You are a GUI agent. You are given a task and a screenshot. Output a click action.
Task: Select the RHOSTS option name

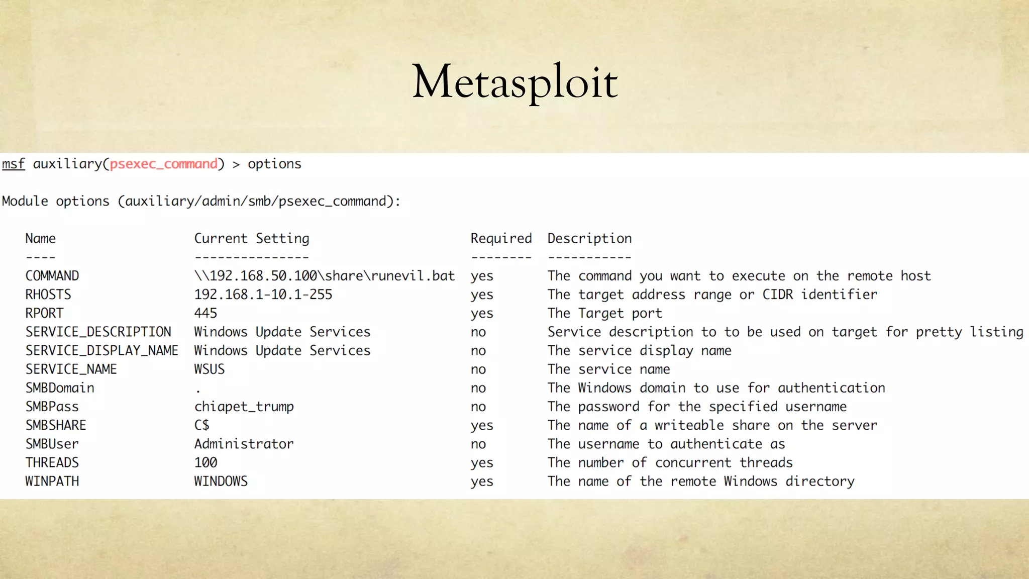[x=48, y=295]
